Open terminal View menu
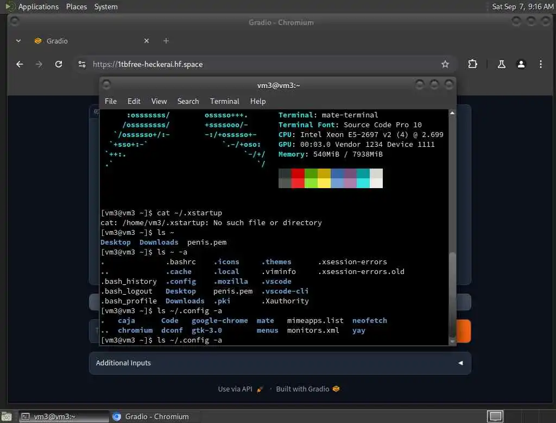 (x=159, y=101)
